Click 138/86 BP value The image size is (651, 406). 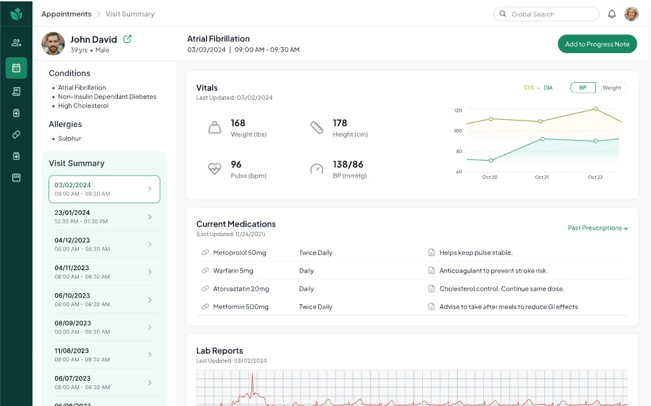coord(348,164)
